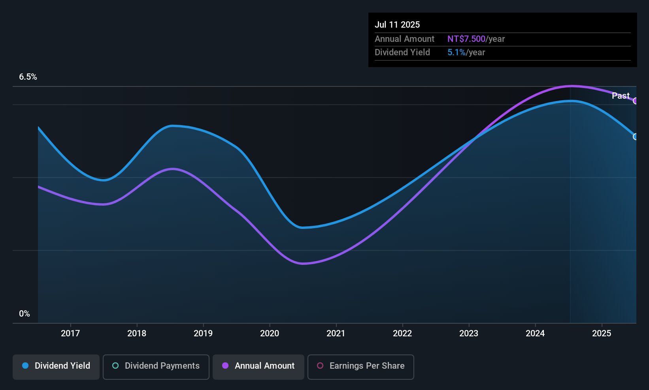Click the 2018 x-axis label
Screen dimensions: 649x390
pos(137,333)
